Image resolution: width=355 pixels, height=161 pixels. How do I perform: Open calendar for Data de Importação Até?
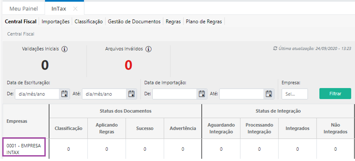(269, 94)
